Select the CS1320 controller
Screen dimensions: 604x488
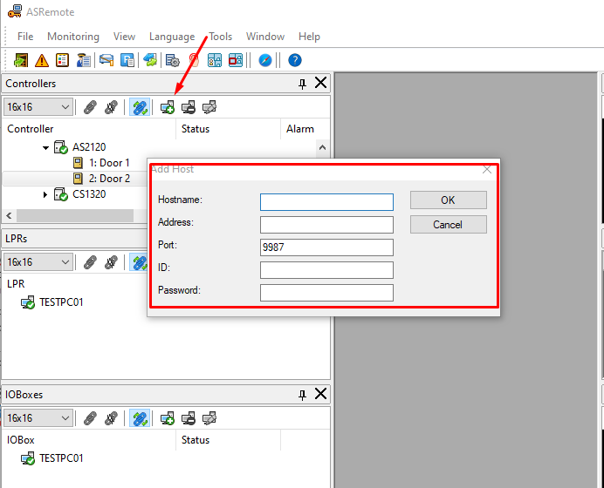tap(89, 194)
